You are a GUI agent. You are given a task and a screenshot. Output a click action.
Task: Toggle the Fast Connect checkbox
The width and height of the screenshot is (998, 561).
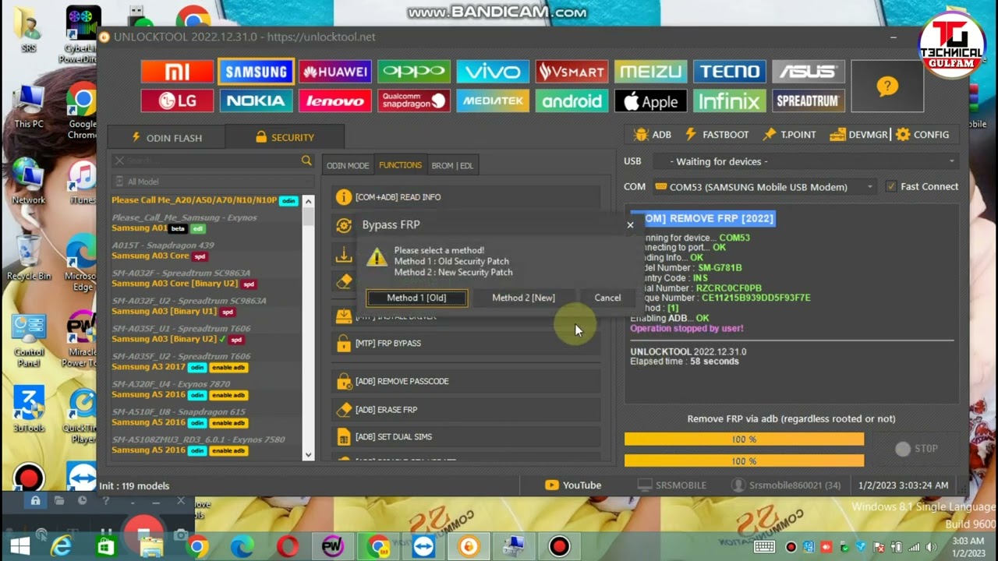(891, 187)
